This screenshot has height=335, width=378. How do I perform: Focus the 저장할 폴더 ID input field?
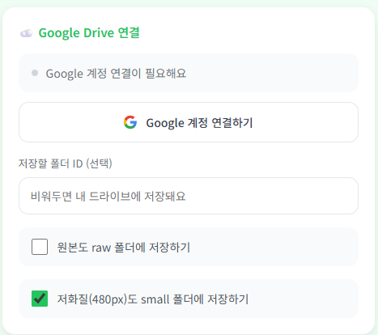tap(189, 196)
